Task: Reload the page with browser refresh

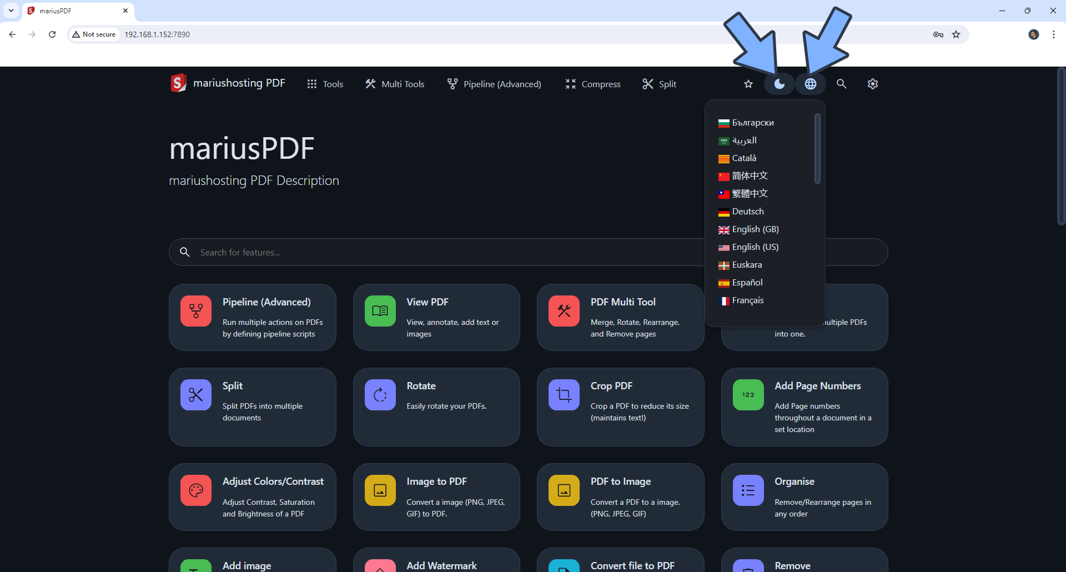Action: tap(52, 34)
